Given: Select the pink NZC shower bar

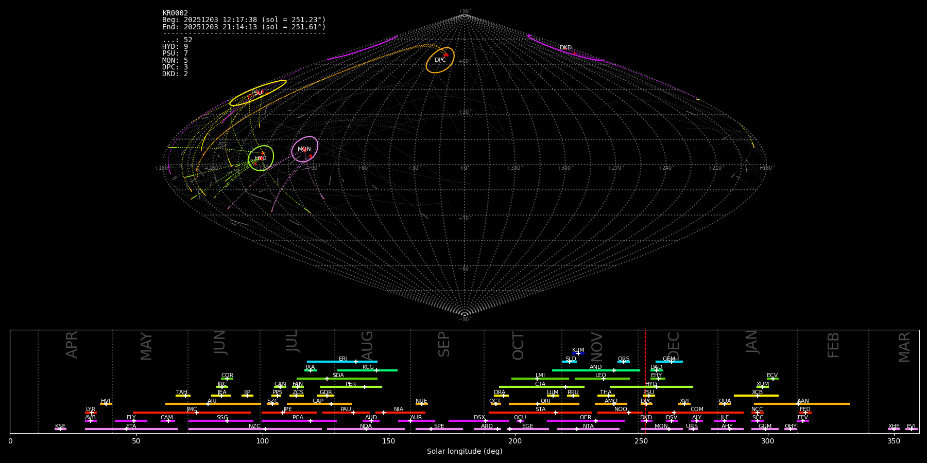Looking at the screenshot, I should (254, 429).
